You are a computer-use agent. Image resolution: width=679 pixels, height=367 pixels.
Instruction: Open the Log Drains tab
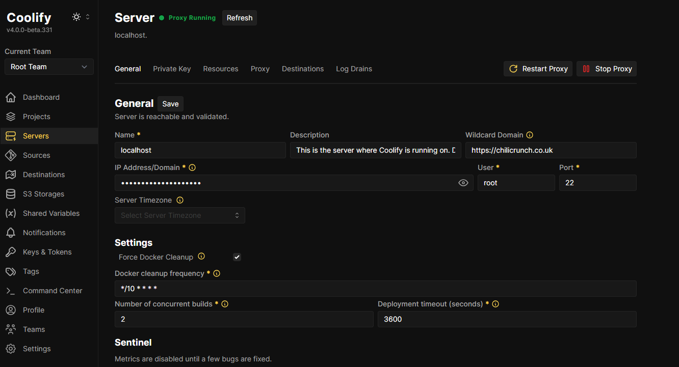tap(354, 69)
